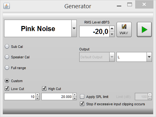Increase RMS Level with up arrow
This screenshot has width=156, height=117.
coord(112,29)
